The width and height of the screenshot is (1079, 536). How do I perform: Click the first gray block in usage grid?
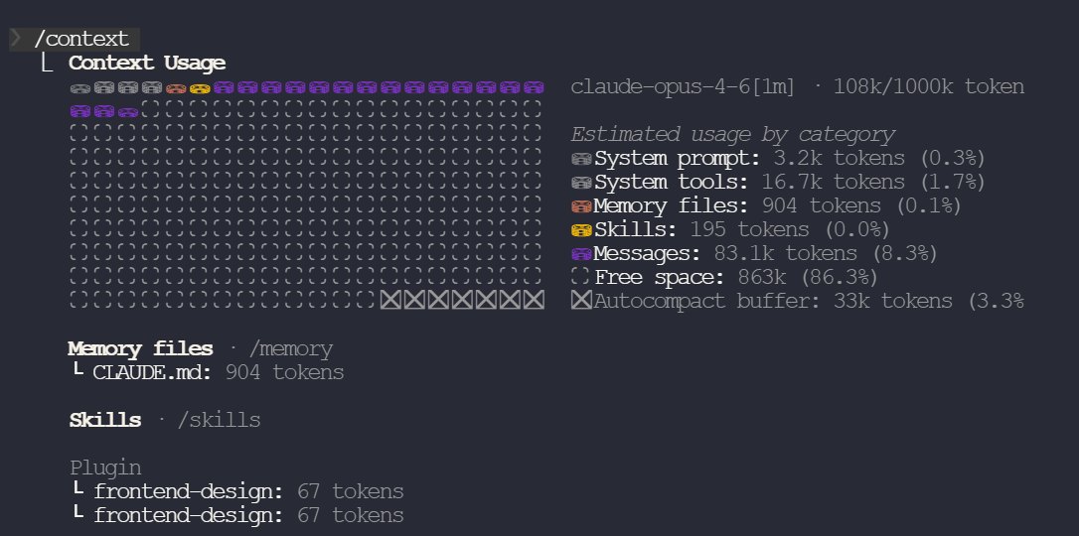(x=80, y=88)
